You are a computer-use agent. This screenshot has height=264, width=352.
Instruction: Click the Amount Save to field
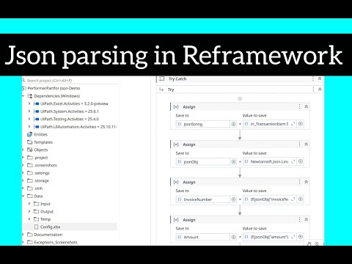[203, 237]
